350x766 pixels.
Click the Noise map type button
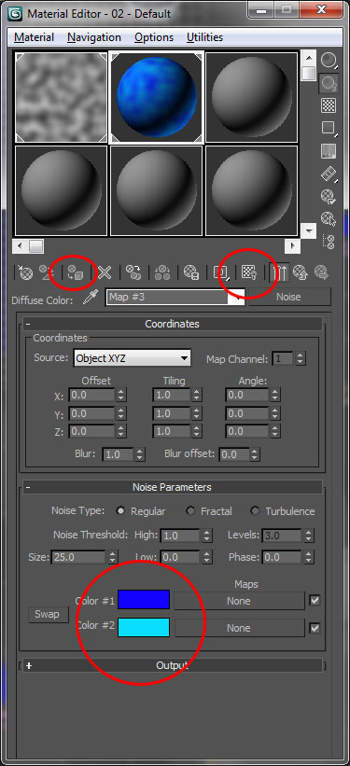click(288, 297)
